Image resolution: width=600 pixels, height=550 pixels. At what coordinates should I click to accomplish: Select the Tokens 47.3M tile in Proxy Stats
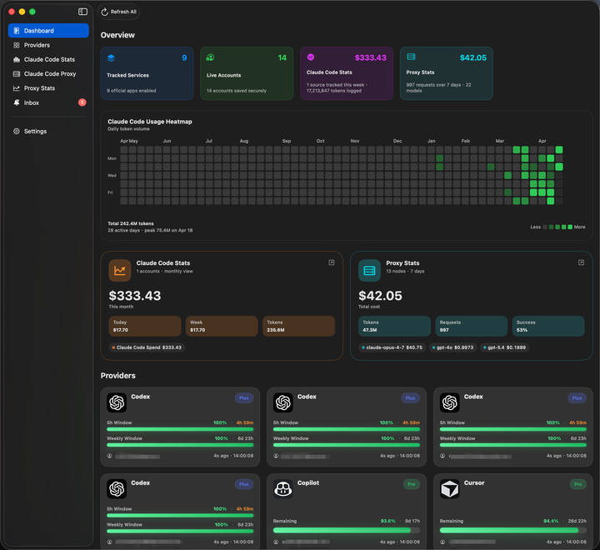coord(394,326)
